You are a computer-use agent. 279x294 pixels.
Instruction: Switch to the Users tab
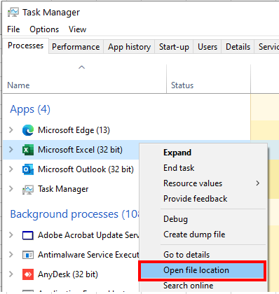coord(207,47)
